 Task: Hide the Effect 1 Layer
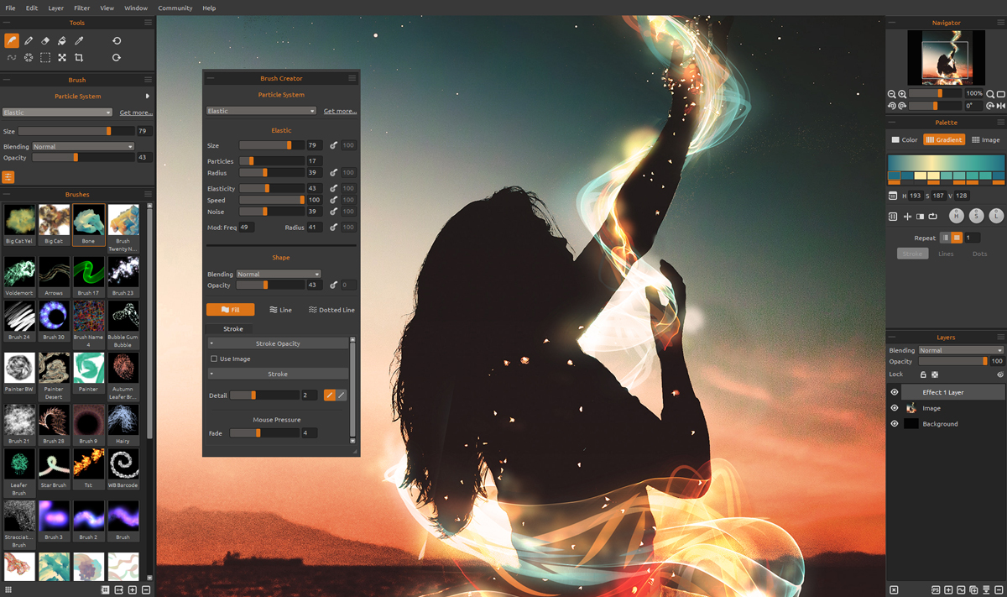[x=894, y=392]
